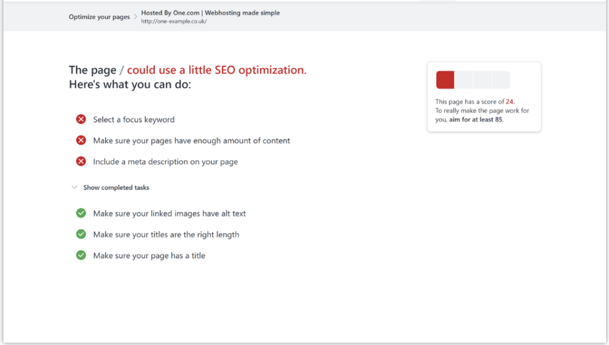Click the red X beside the meta description task

81,161
